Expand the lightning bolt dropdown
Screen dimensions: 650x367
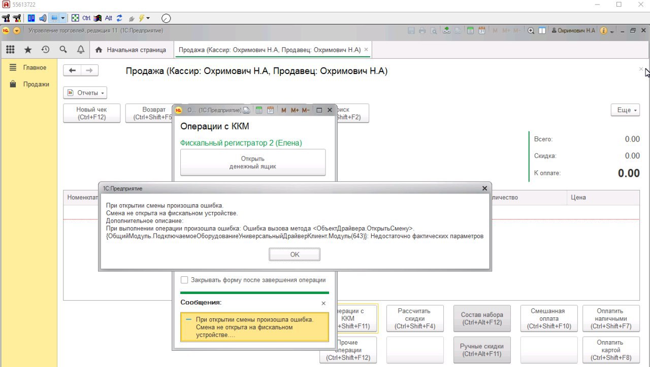(148, 18)
